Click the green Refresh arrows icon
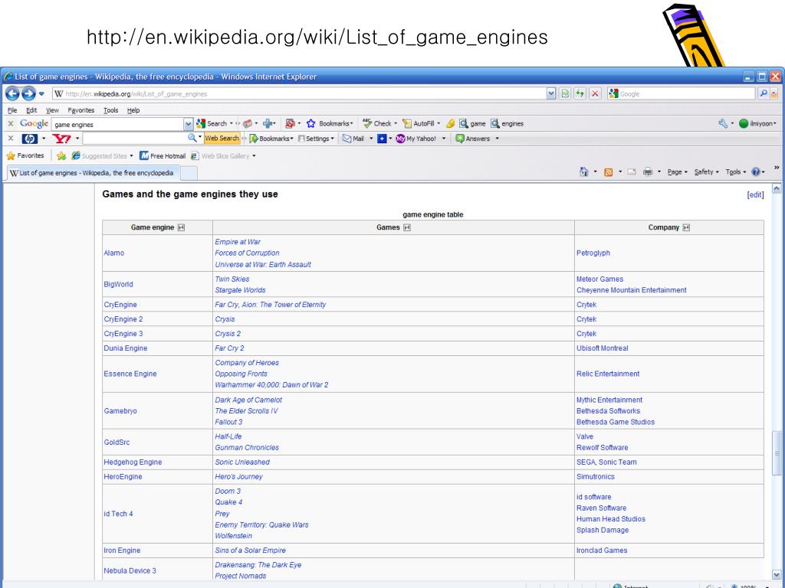The width and height of the screenshot is (785, 588). pos(580,93)
